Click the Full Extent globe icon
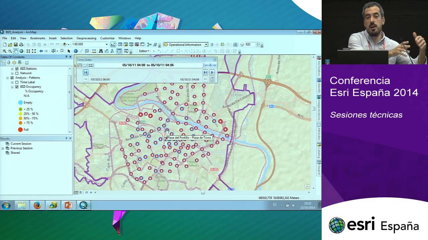 pyautogui.click(x=21, y=51)
